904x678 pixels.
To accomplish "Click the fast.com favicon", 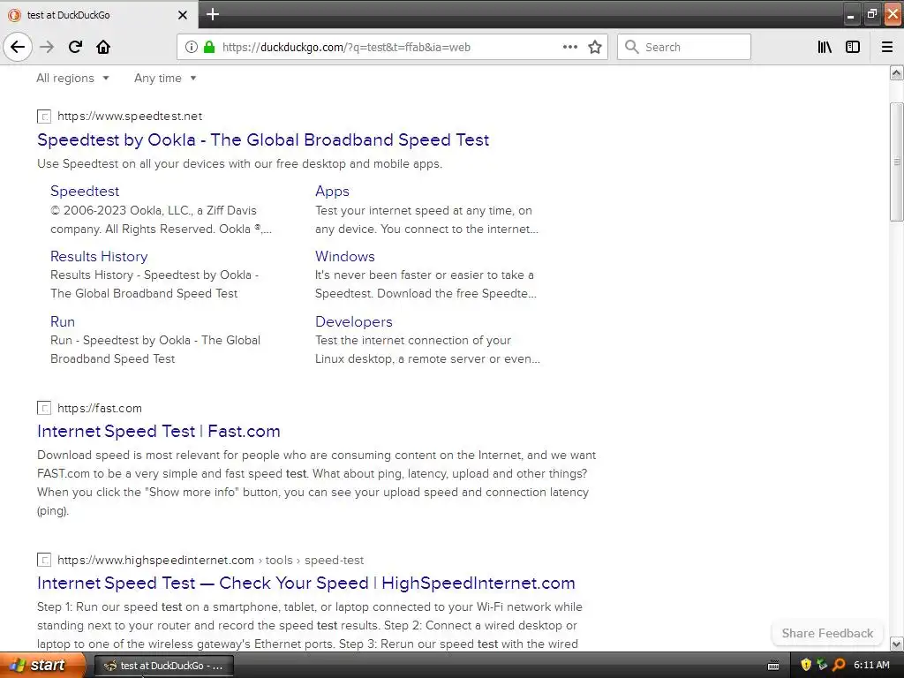I will [x=44, y=408].
